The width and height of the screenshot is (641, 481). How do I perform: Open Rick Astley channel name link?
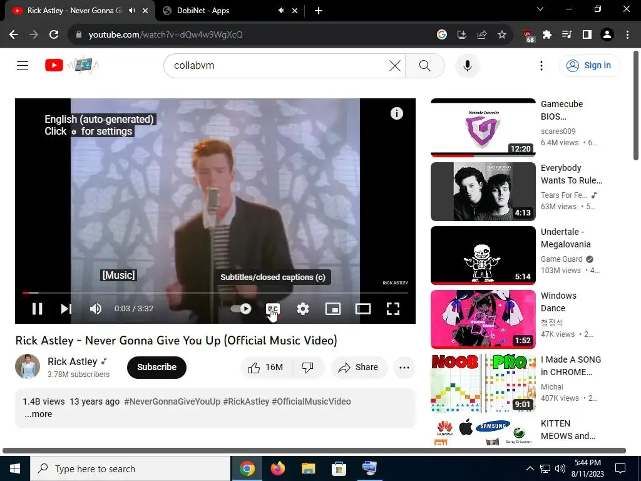click(73, 361)
